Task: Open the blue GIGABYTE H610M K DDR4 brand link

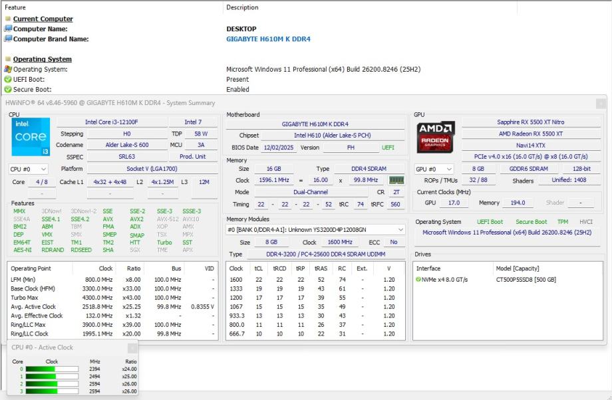Action: point(268,39)
